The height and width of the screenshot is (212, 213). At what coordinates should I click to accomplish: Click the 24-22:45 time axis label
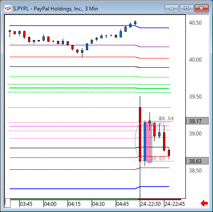tap(174, 204)
